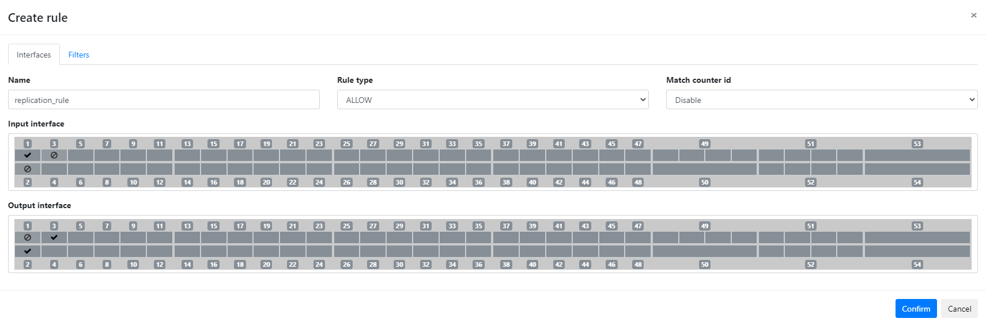Click checkmark on Output interface port 2

click(28, 251)
